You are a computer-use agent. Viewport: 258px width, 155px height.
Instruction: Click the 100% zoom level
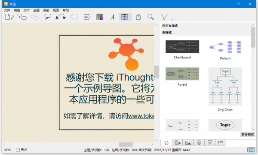point(7,150)
